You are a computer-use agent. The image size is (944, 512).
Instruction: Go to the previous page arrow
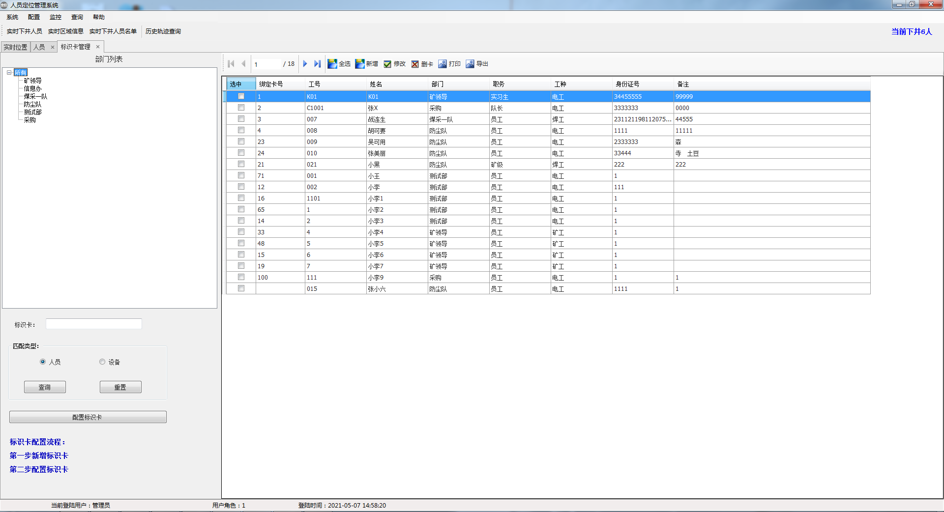[x=243, y=64]
